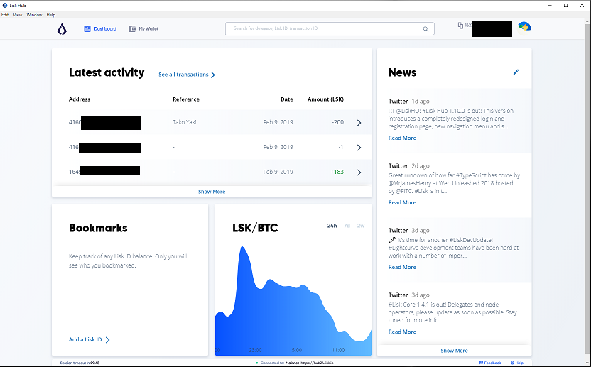Viewport: 591px width, 367px height.
Task: Open My Wallet tab
Action: point(143,29)
